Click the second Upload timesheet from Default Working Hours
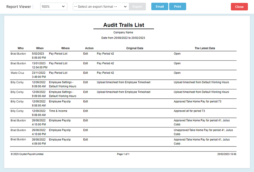The image size is (254, 172). [201, 92]
